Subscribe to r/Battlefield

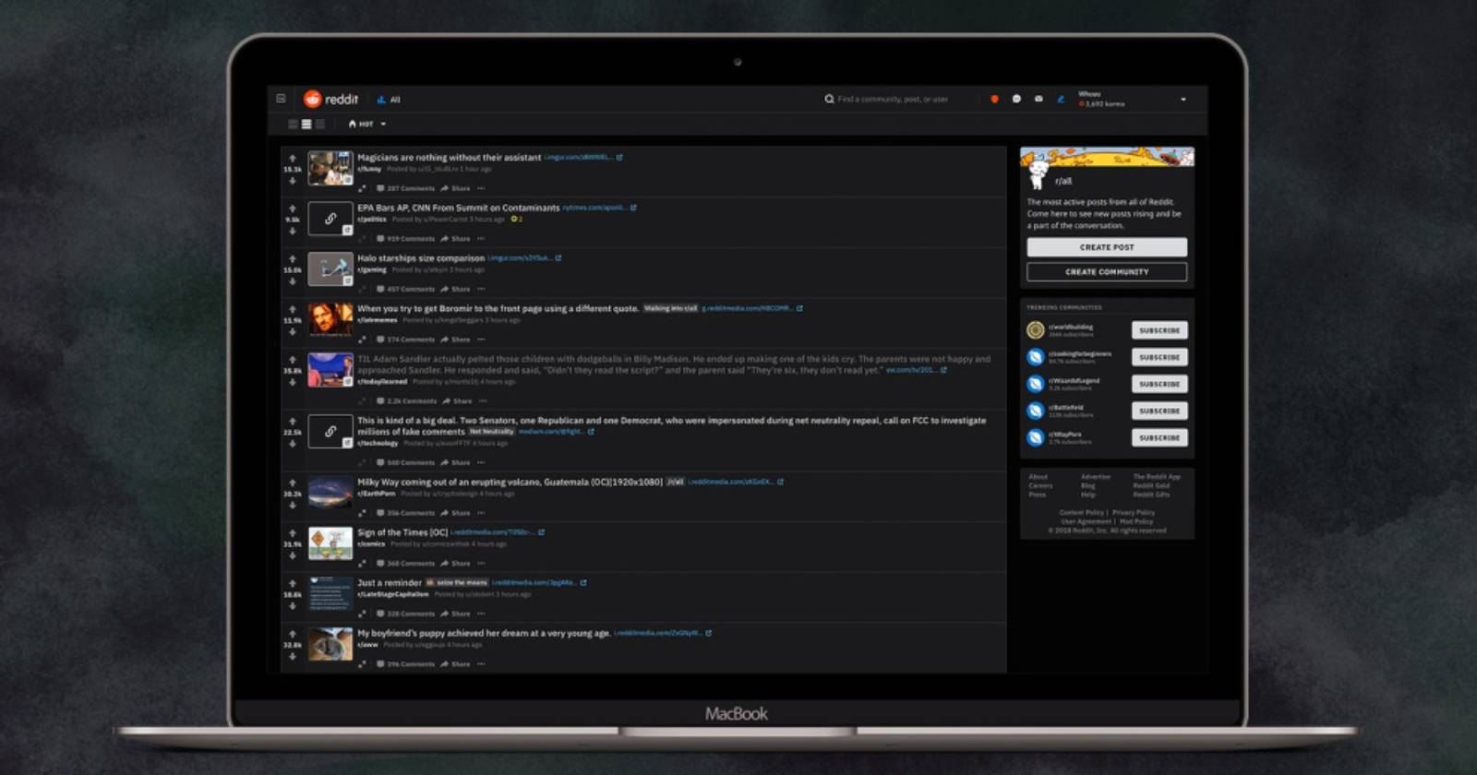(1159, 411)
